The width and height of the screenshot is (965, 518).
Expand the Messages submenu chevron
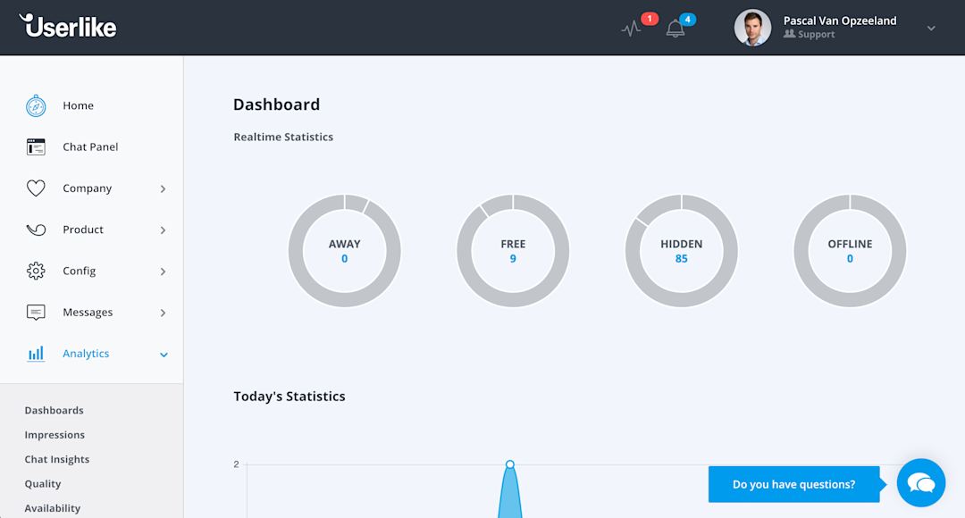pos(164,313)
